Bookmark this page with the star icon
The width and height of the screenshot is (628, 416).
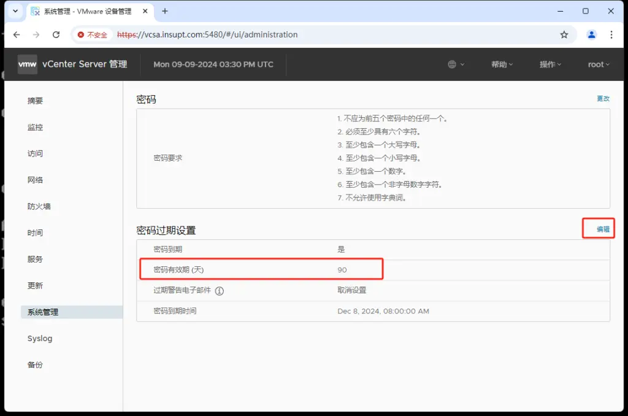564,35
